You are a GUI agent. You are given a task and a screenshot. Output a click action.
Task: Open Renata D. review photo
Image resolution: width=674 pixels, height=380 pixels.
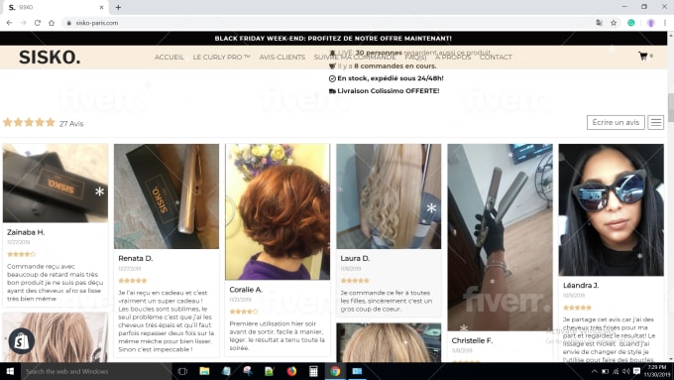pyautogui.click(x=167, y=196)
